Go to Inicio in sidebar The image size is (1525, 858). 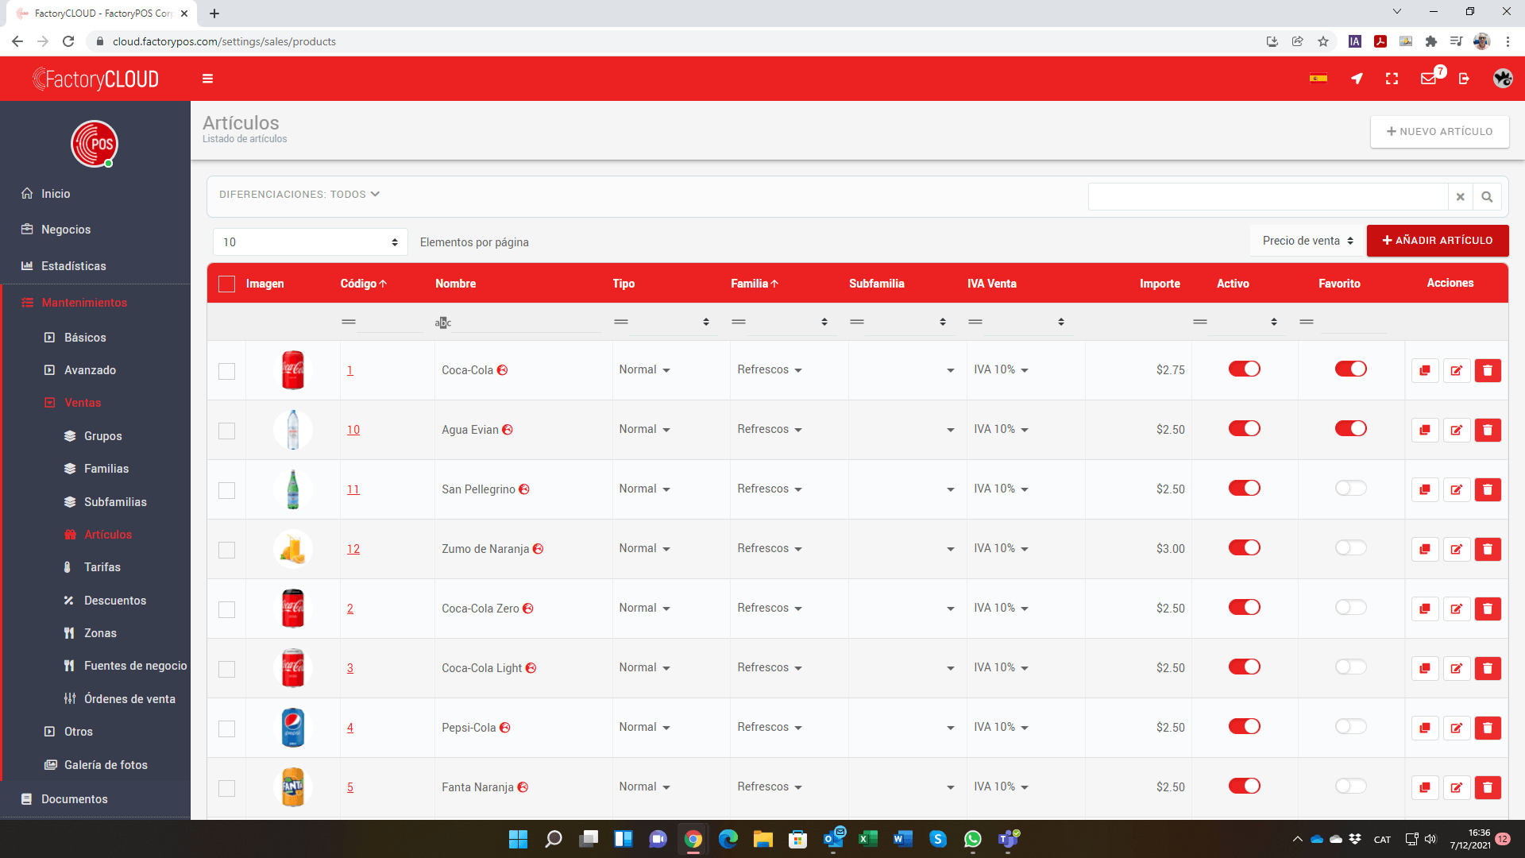56,194
